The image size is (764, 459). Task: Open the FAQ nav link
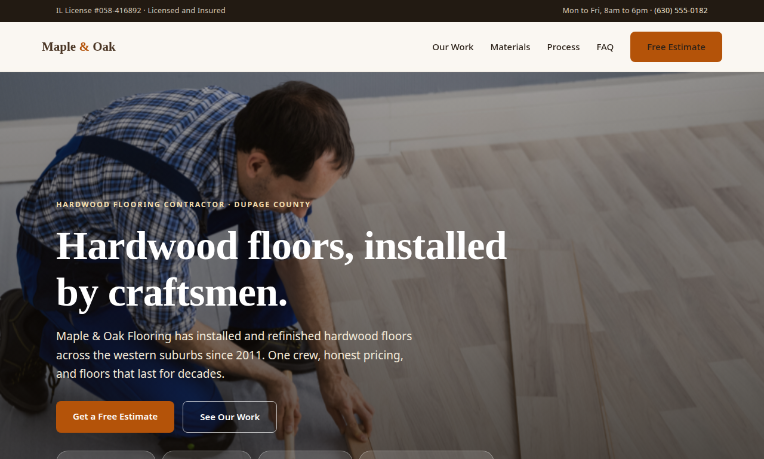coord(605,47)
